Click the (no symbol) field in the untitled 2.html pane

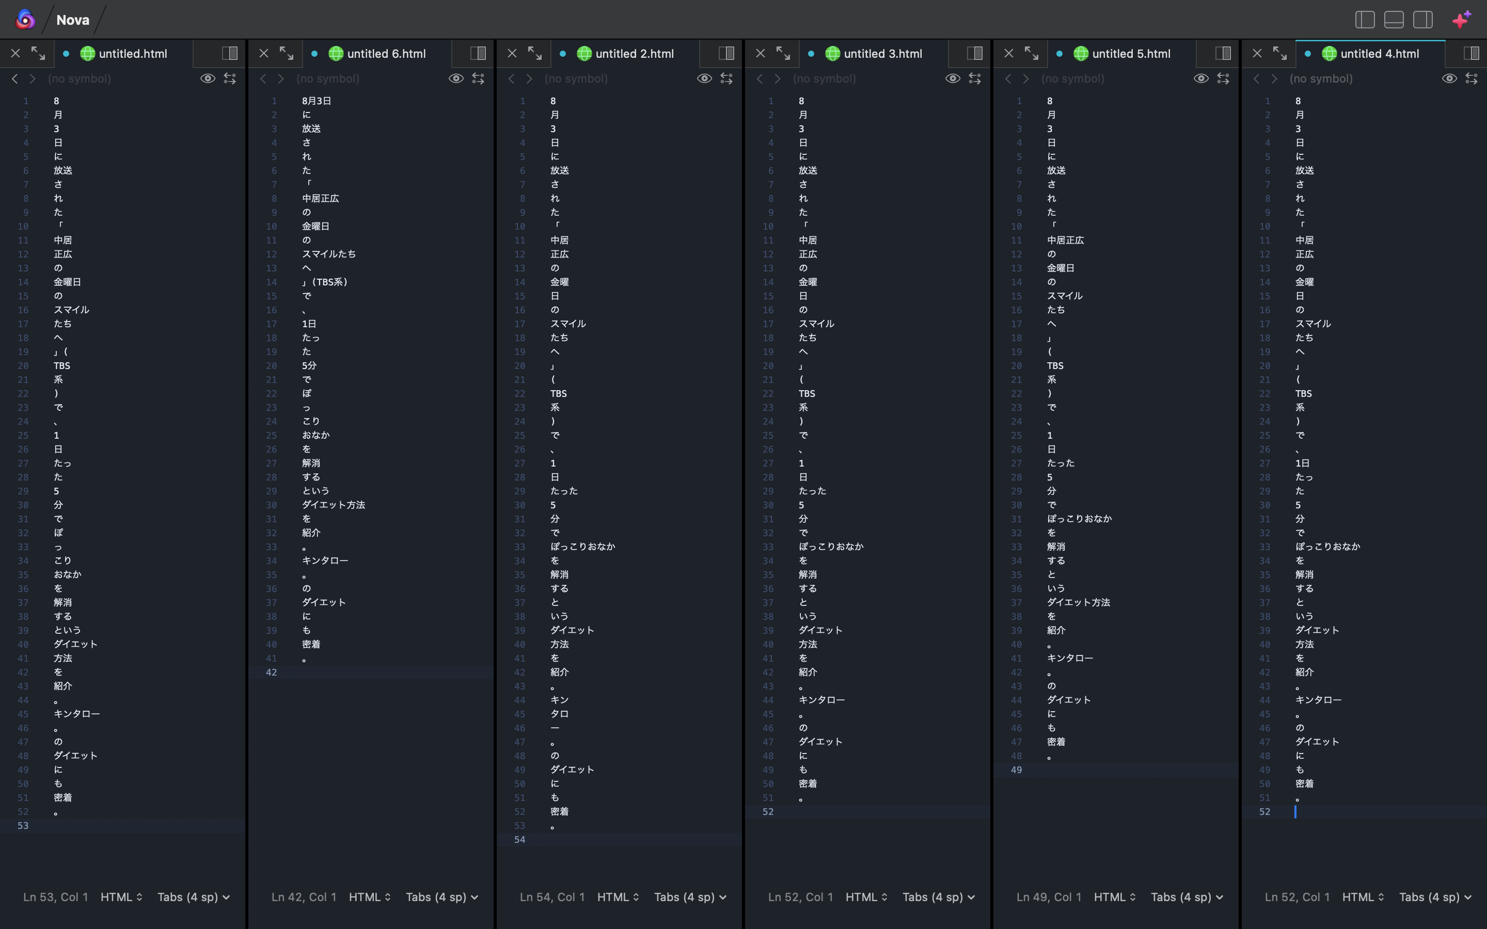coord(576,78)
